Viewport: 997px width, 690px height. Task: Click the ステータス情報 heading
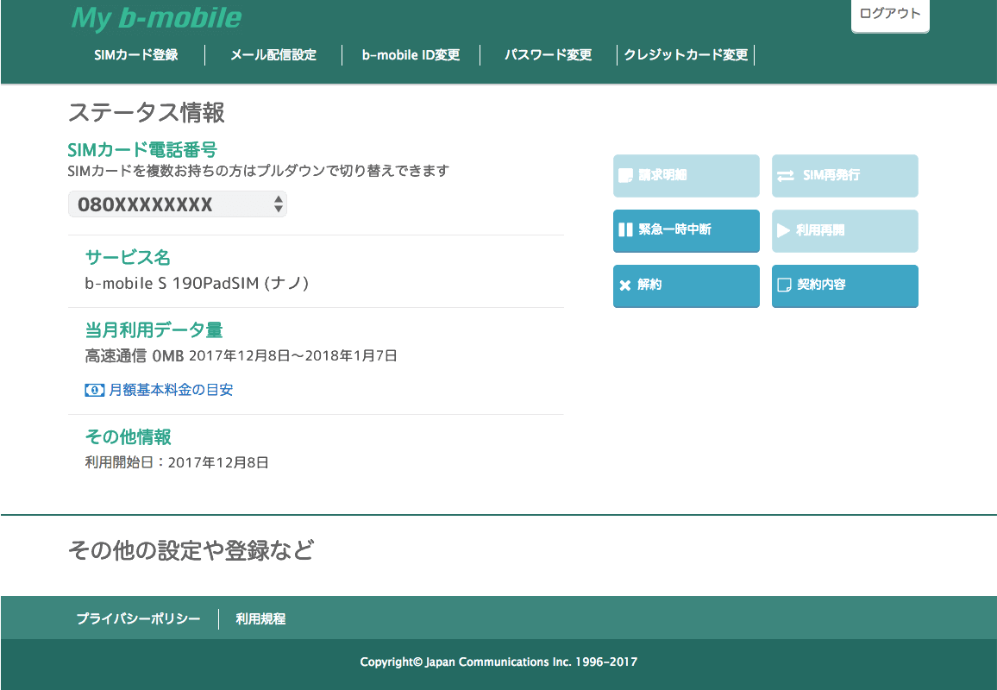tap(147, 113)
